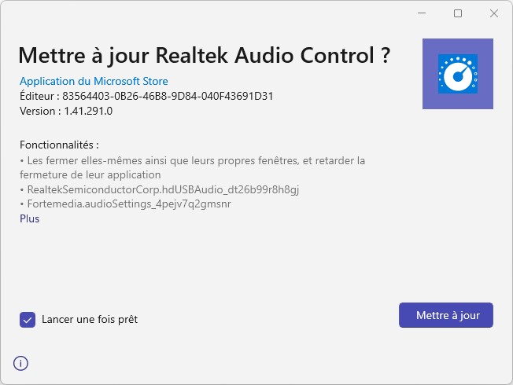Click the Éditeur publisher ID line

pyautogui.click(x=146, y=96)
